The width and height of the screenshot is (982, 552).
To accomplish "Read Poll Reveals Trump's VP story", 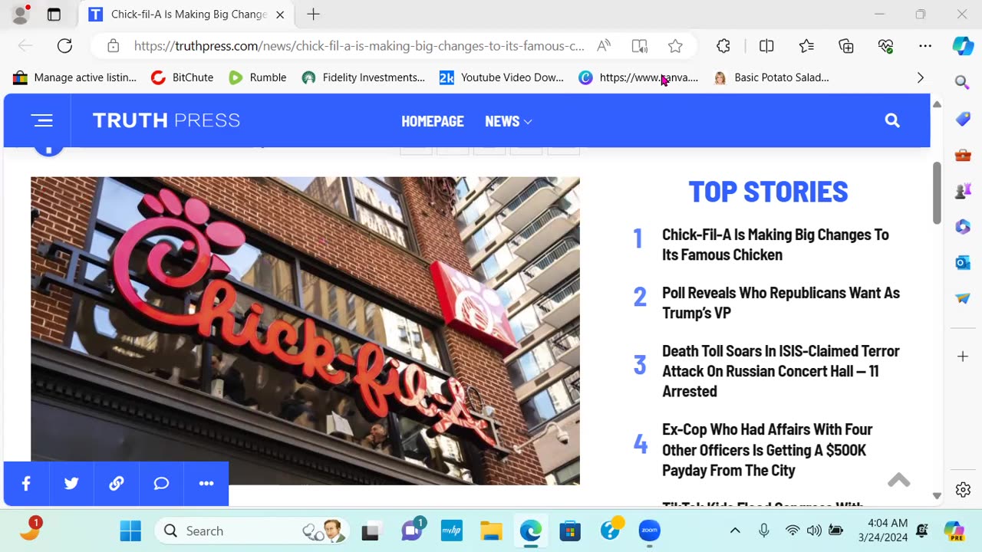I will 781,303.
